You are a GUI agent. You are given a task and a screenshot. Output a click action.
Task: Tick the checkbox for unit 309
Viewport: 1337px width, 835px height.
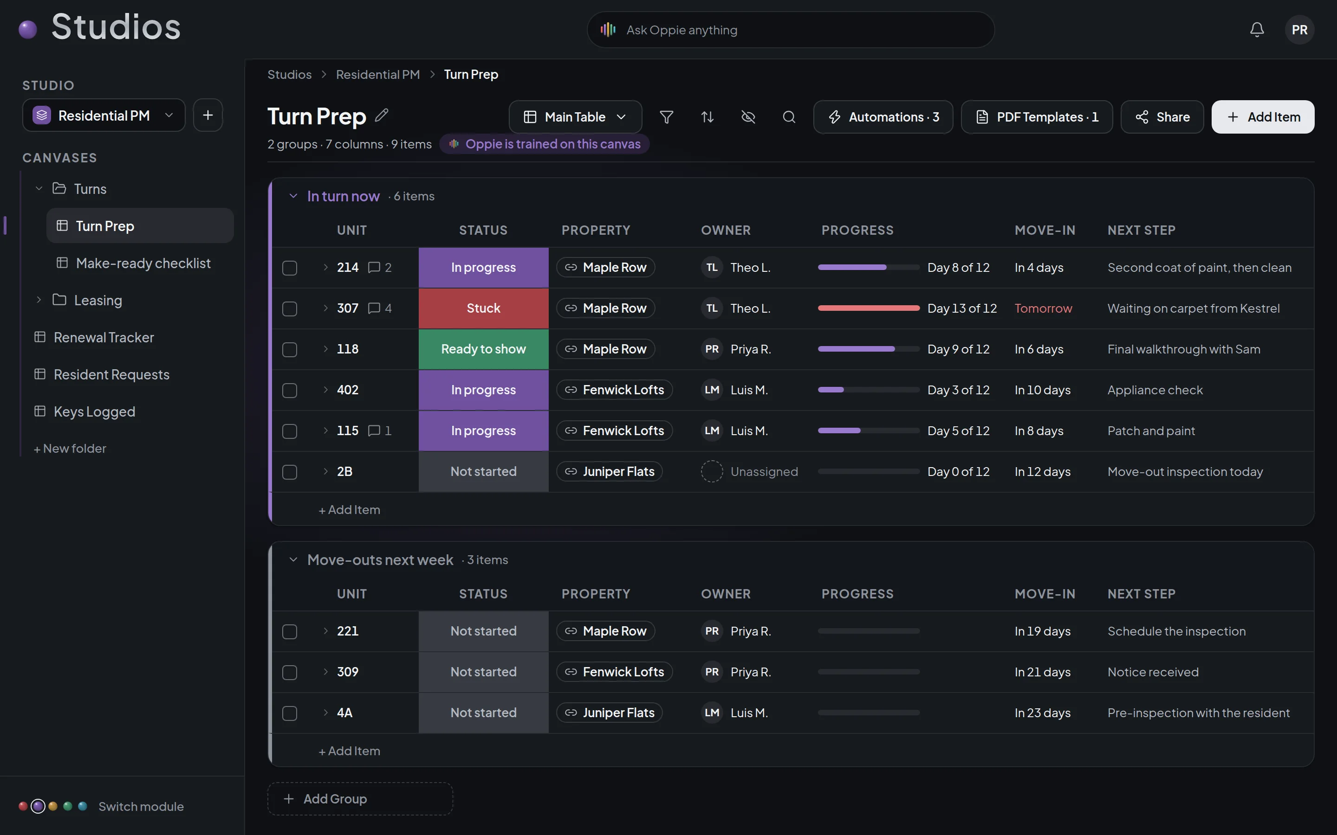(x=290, y=673)
